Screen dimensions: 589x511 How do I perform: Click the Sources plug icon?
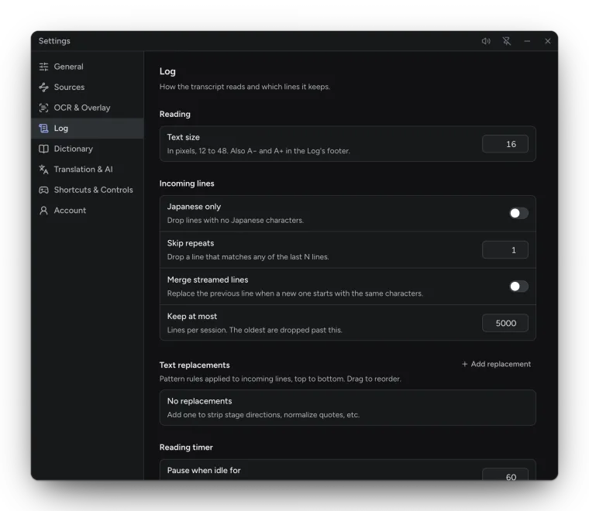click(43, 87)
